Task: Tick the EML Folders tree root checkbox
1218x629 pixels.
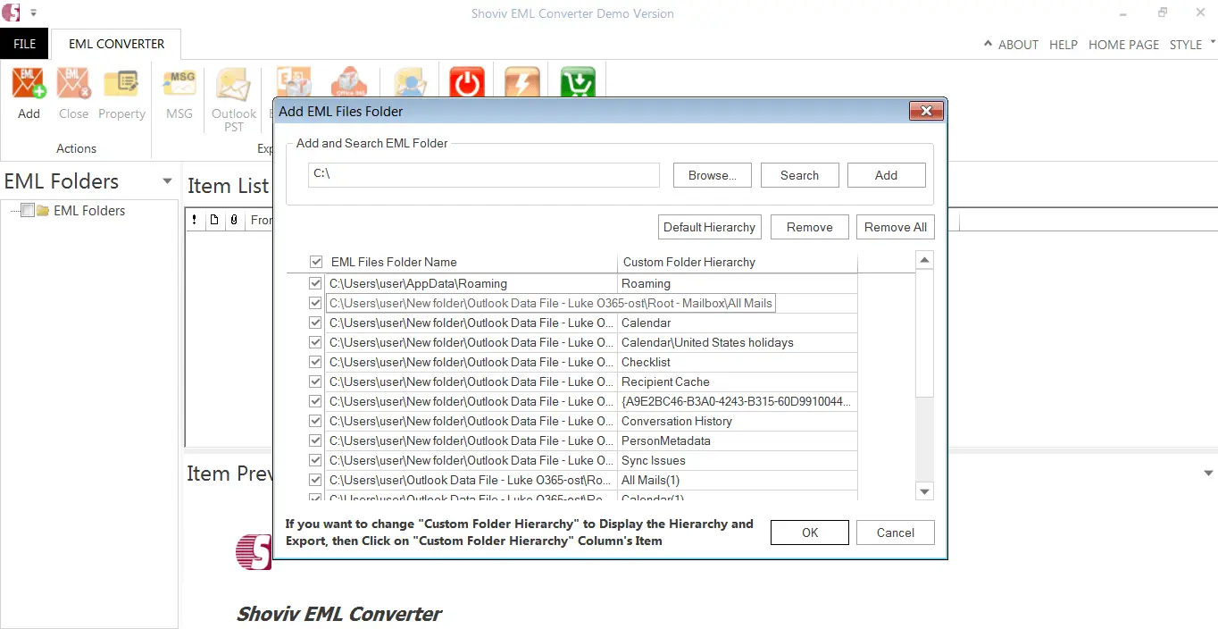Action: [x=28, y=211]
